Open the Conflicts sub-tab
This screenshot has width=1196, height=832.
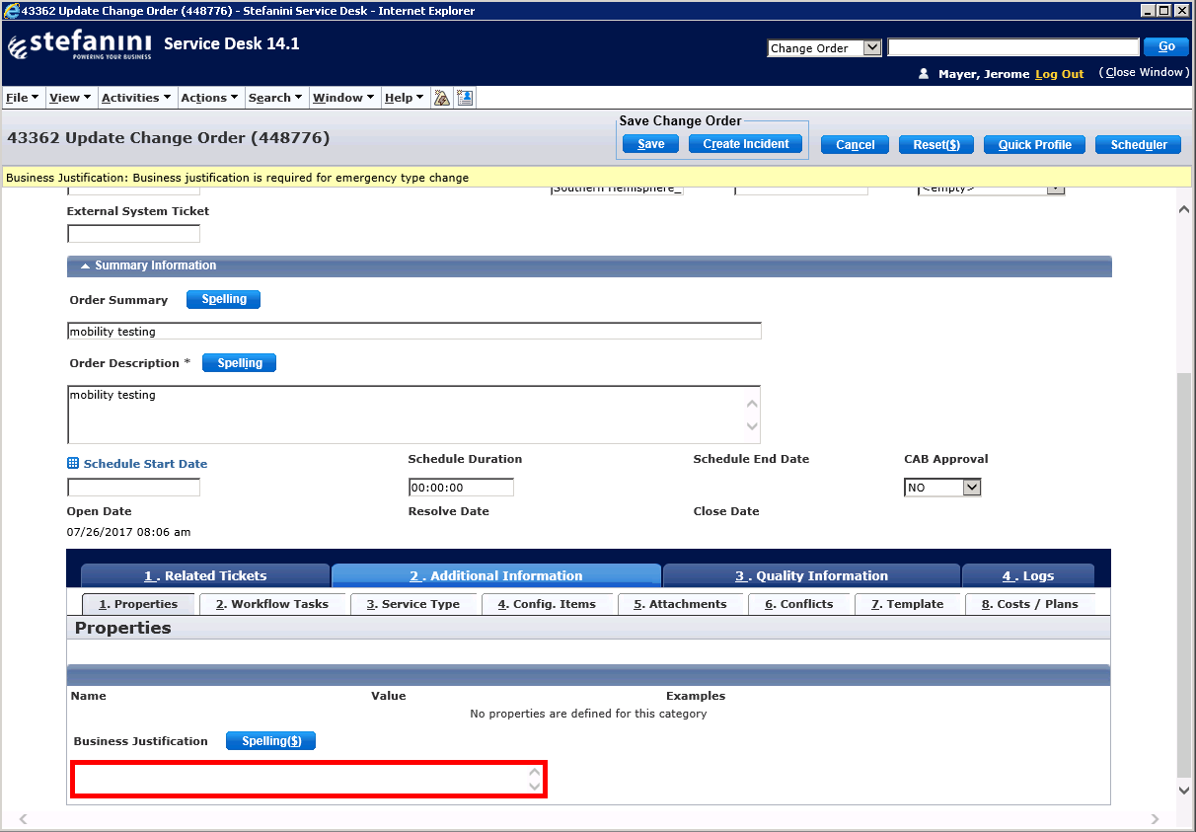pyautogui.click(x=799, y=604)
